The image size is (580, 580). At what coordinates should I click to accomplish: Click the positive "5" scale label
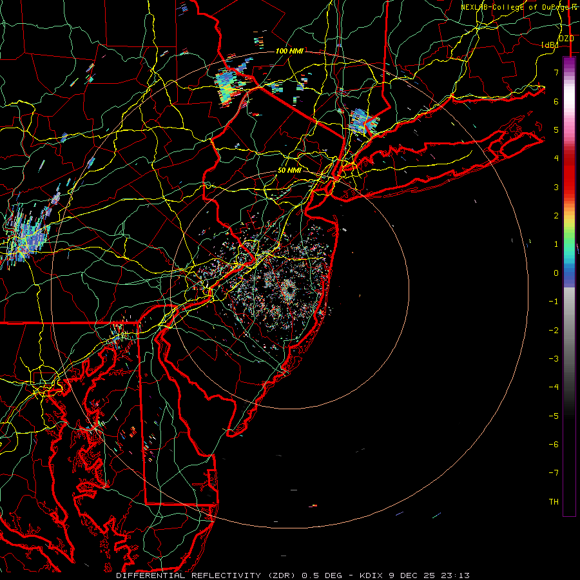pyautogui.click(x=556, y=130)
